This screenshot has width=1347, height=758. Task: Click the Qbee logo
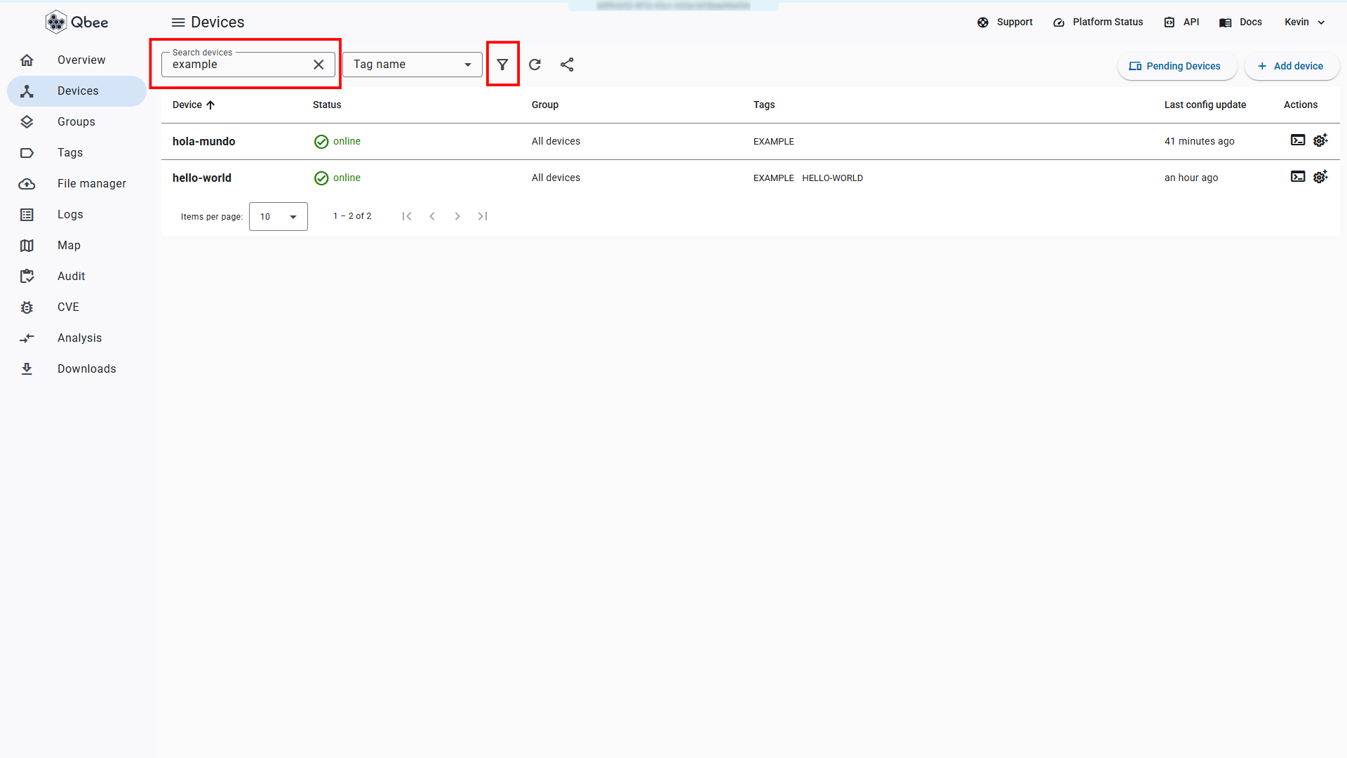[76, 22]
